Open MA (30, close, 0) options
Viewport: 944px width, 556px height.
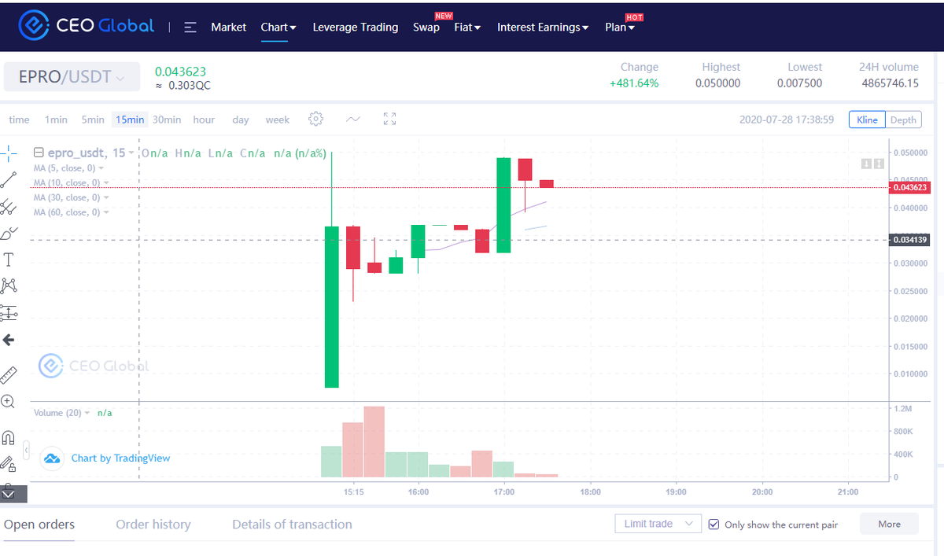(106, 197)
